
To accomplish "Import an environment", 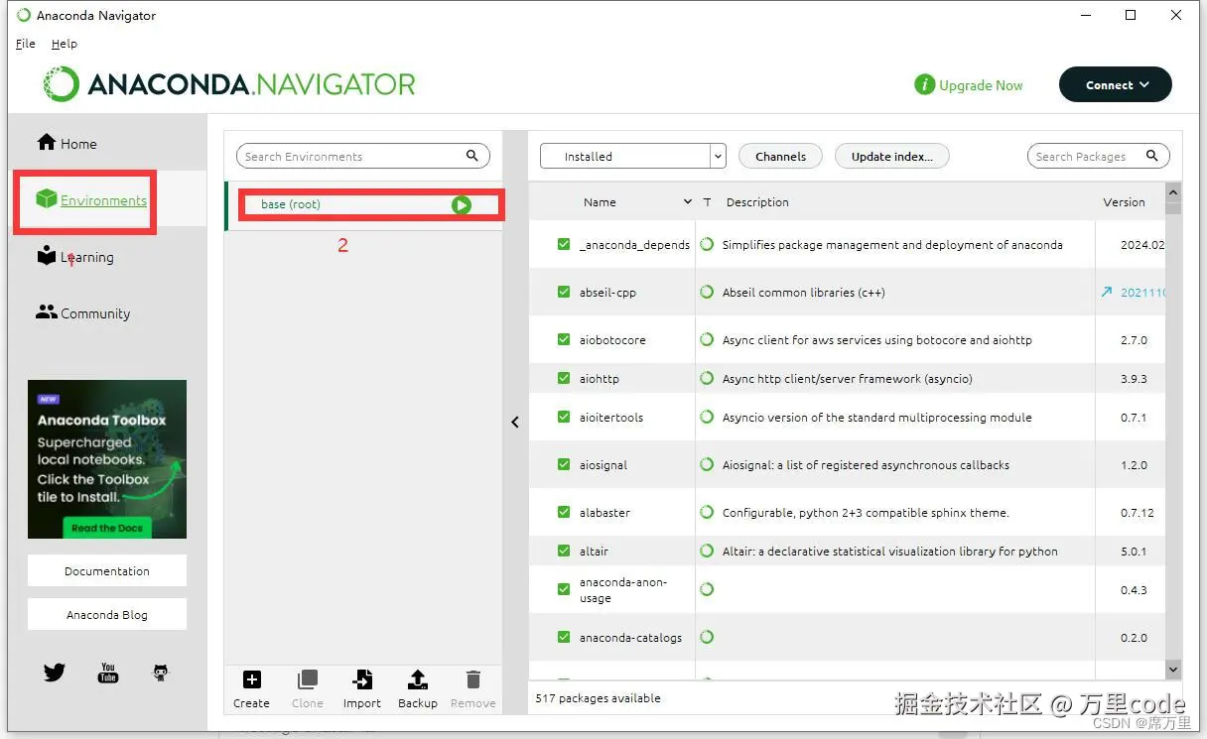I will point(362,689).
